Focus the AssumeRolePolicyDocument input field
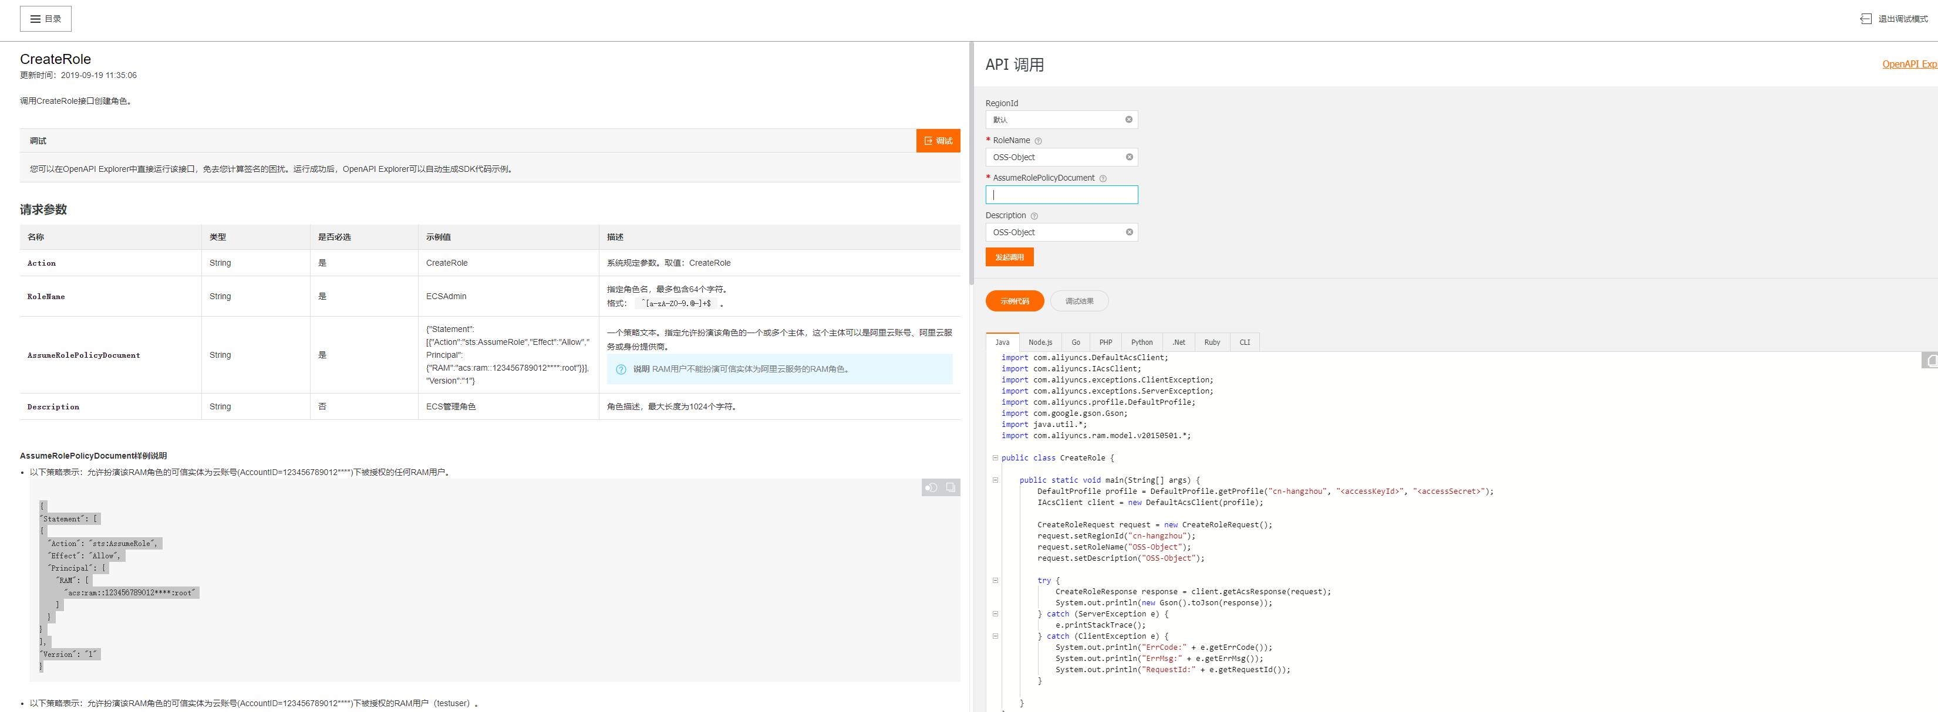 point(1061,195)
